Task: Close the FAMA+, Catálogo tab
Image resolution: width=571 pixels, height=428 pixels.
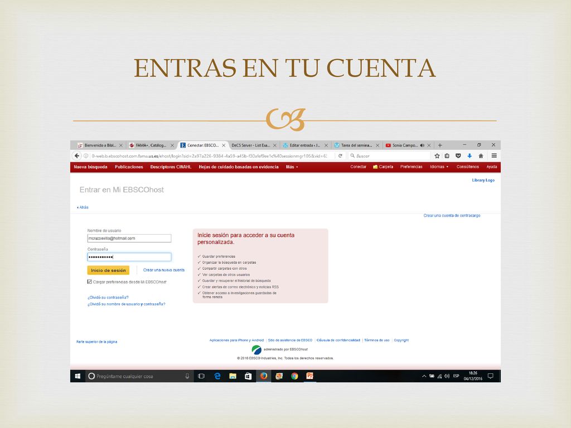Action: point(172,145)
